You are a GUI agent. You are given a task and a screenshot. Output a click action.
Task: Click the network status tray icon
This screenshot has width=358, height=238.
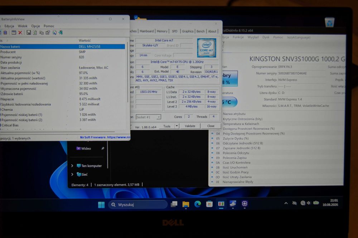pos(303,203)
